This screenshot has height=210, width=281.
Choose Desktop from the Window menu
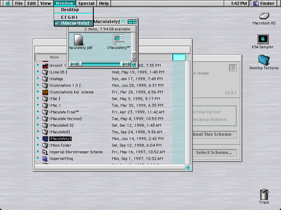coord(74,10)
